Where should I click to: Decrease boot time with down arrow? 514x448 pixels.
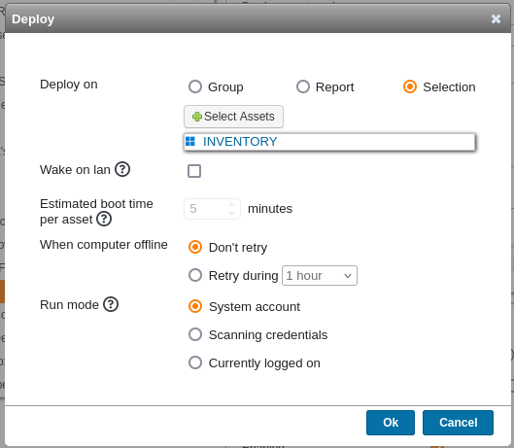232,213
